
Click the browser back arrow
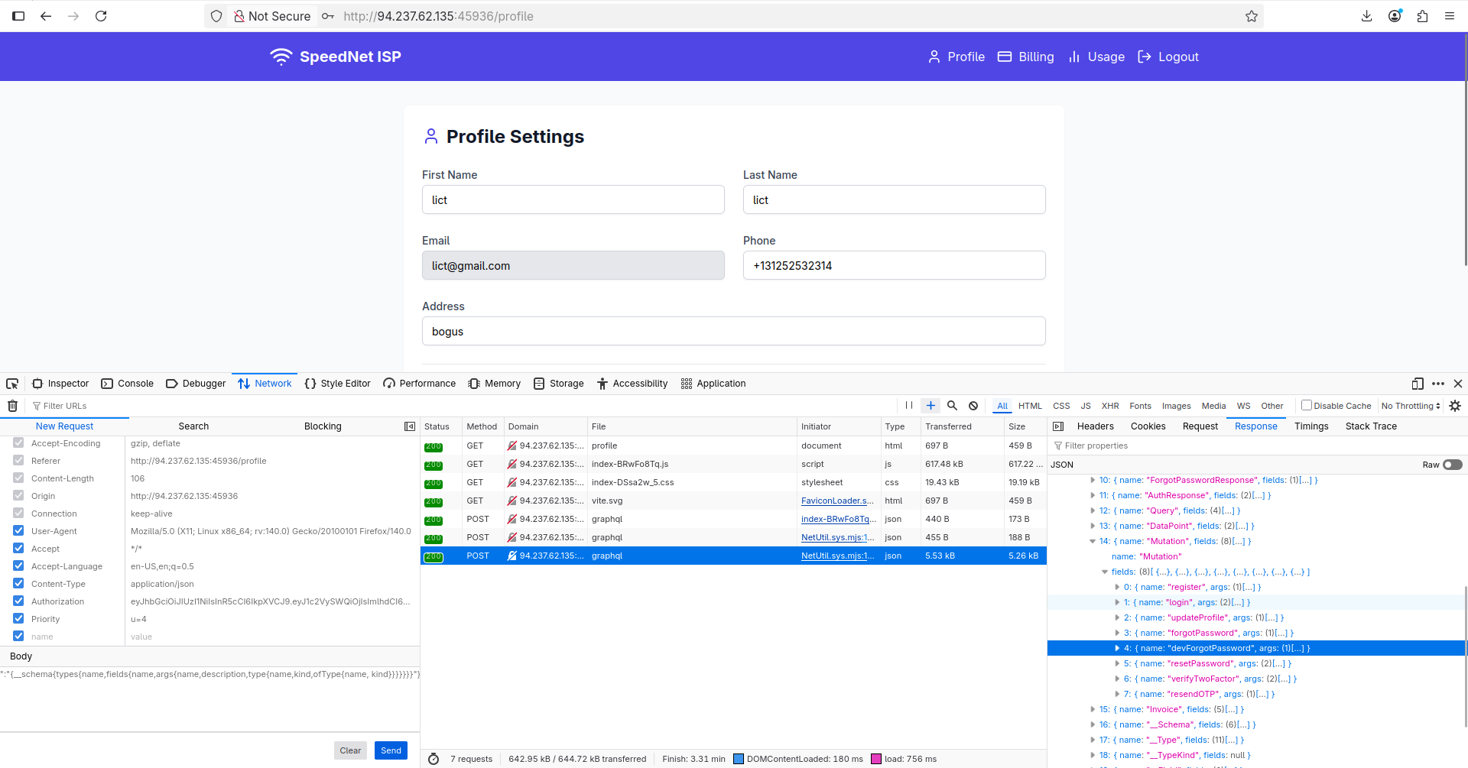tap(46, 16)
